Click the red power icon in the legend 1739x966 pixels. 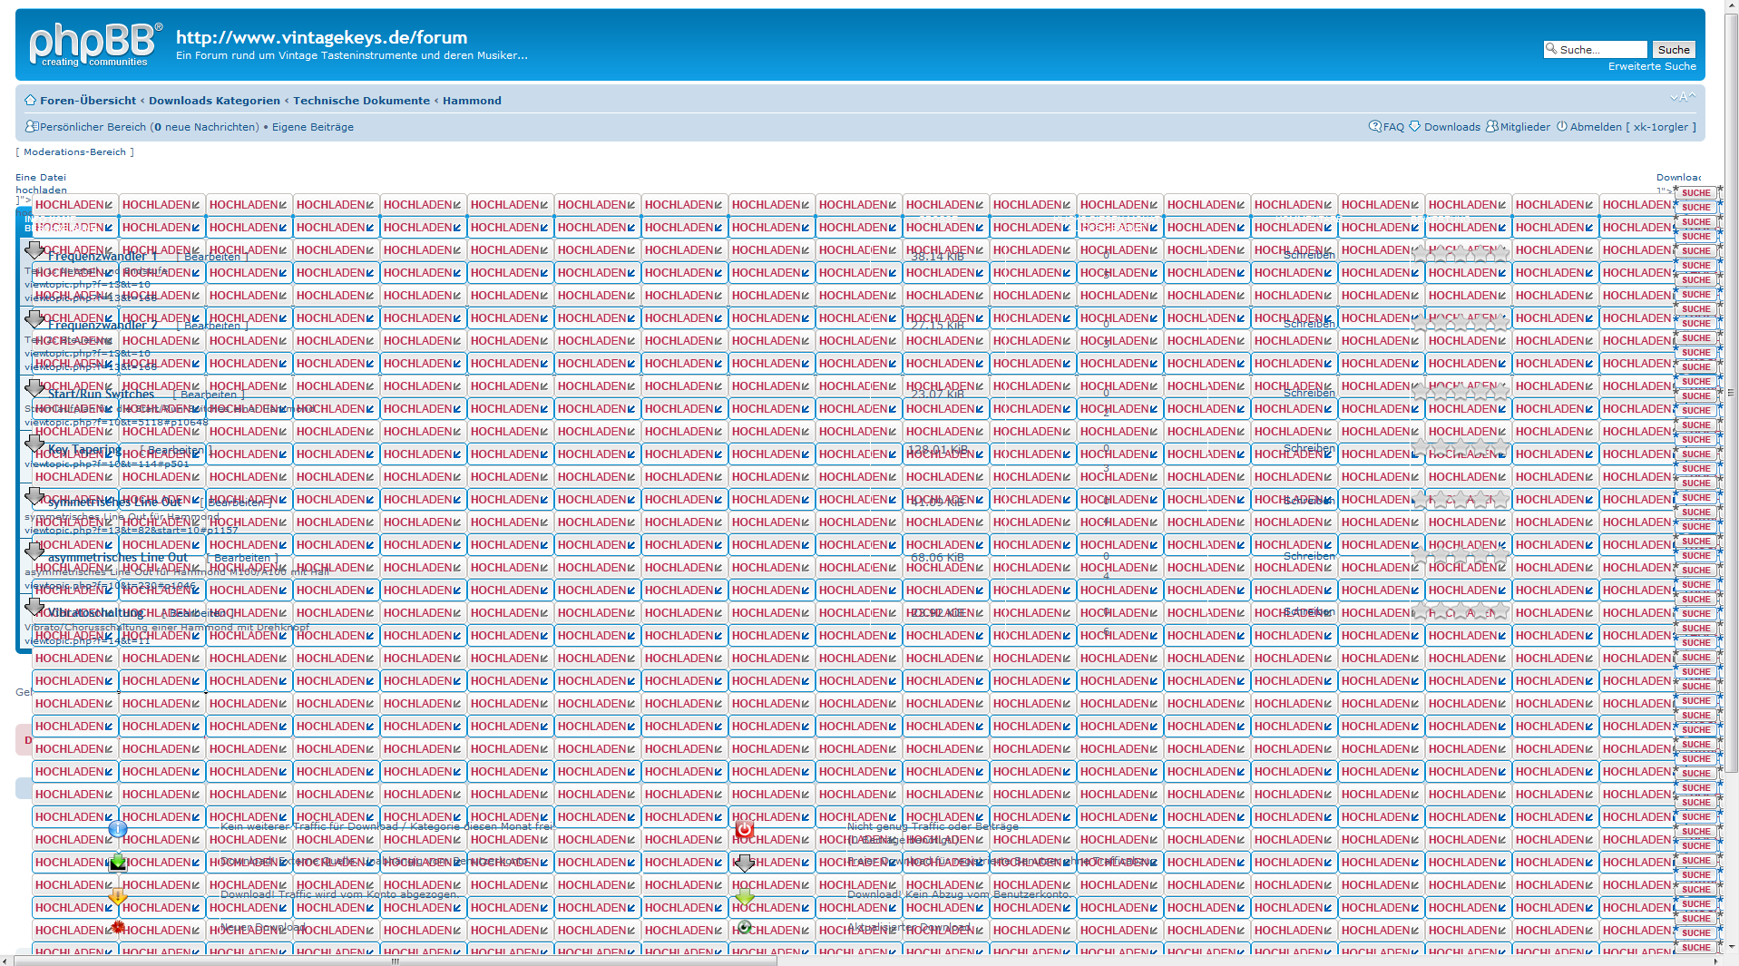click(x=744, y=829)
